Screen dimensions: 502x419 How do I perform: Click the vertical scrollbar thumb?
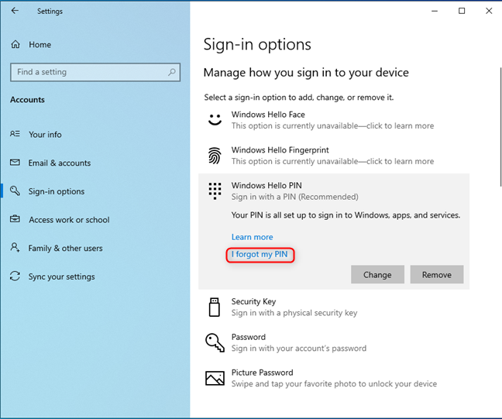[x=500, y=127]
